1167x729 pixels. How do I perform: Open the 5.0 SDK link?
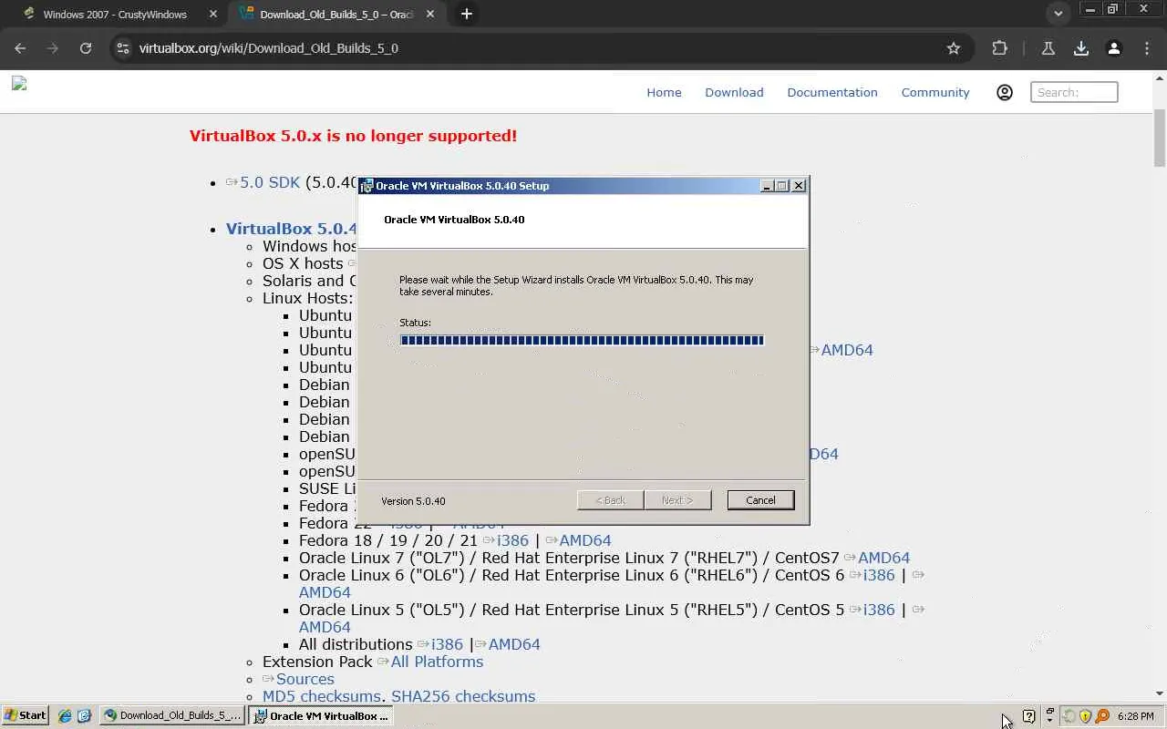(270, 182)
